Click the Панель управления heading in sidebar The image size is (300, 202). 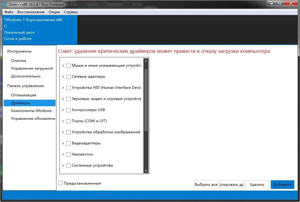point(25,86)
